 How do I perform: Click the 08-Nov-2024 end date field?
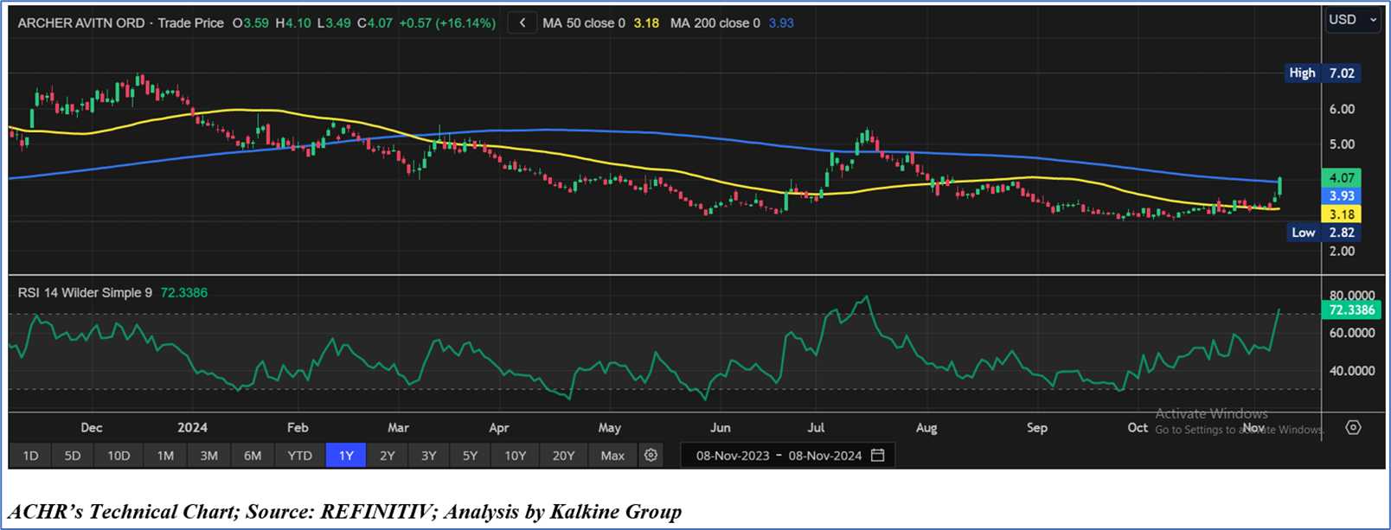click(x=825, y=456)
